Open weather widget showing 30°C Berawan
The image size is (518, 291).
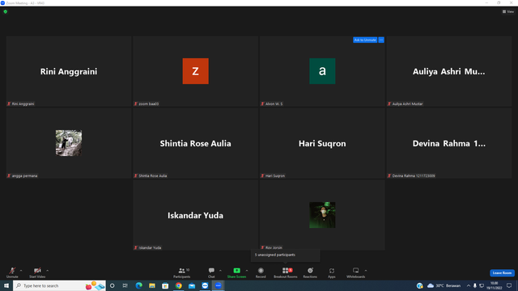coord(444,285)
